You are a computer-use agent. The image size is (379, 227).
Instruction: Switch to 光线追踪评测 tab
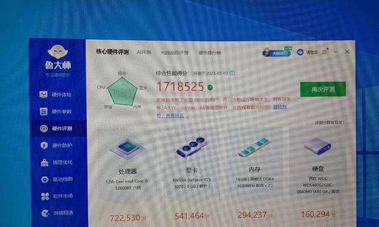(x=174, y=53)
